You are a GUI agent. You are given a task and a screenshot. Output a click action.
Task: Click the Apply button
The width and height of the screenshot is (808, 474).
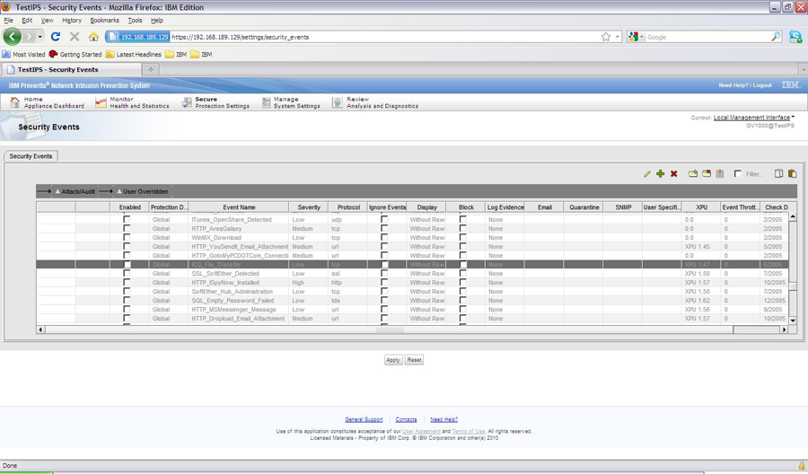coord(392,360)
